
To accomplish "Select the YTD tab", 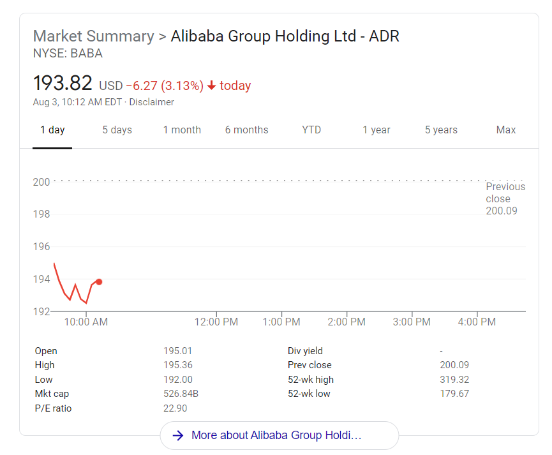I will pos(311,130).
